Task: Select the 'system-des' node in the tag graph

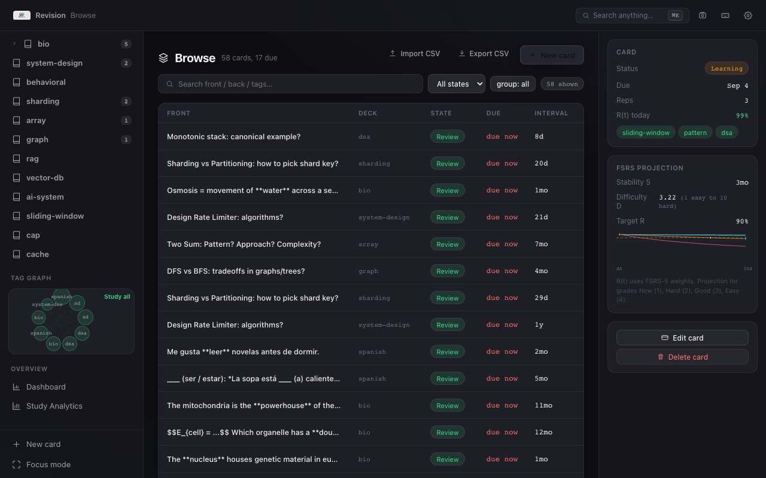Action: 47,304
